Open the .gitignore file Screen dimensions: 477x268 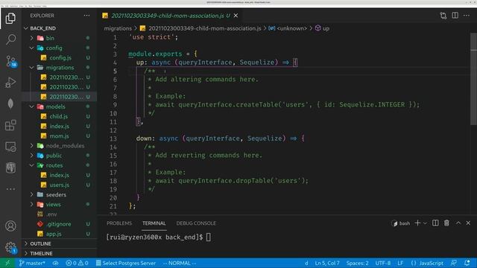(60, 224)
